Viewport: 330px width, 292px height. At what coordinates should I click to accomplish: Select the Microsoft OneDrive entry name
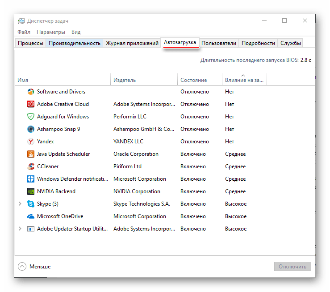[60, 216]
